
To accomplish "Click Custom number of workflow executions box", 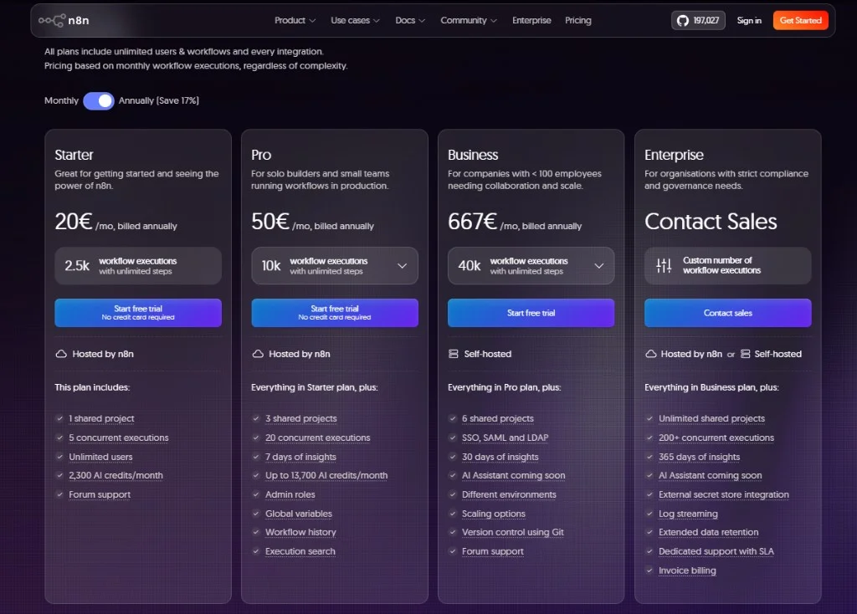I will 727,265.
